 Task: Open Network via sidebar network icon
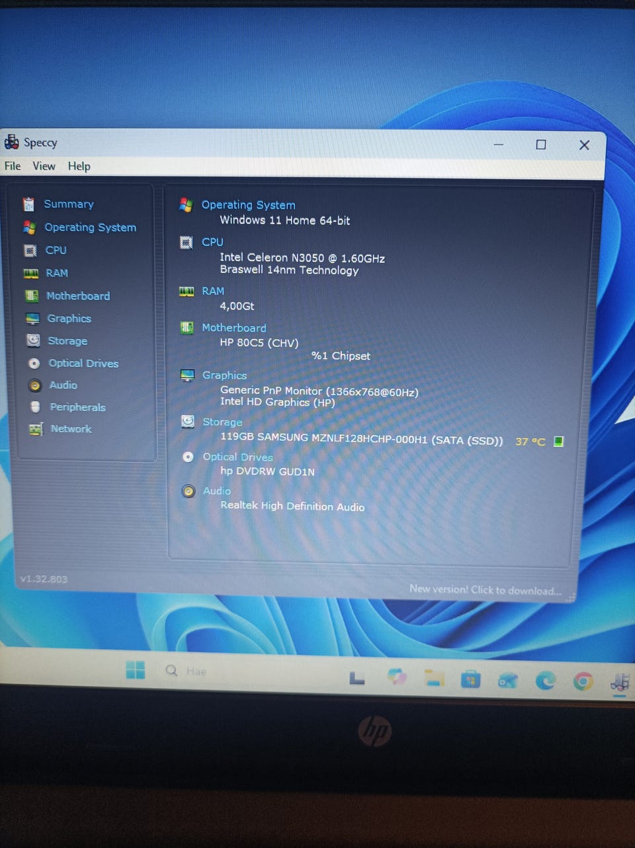36,429
